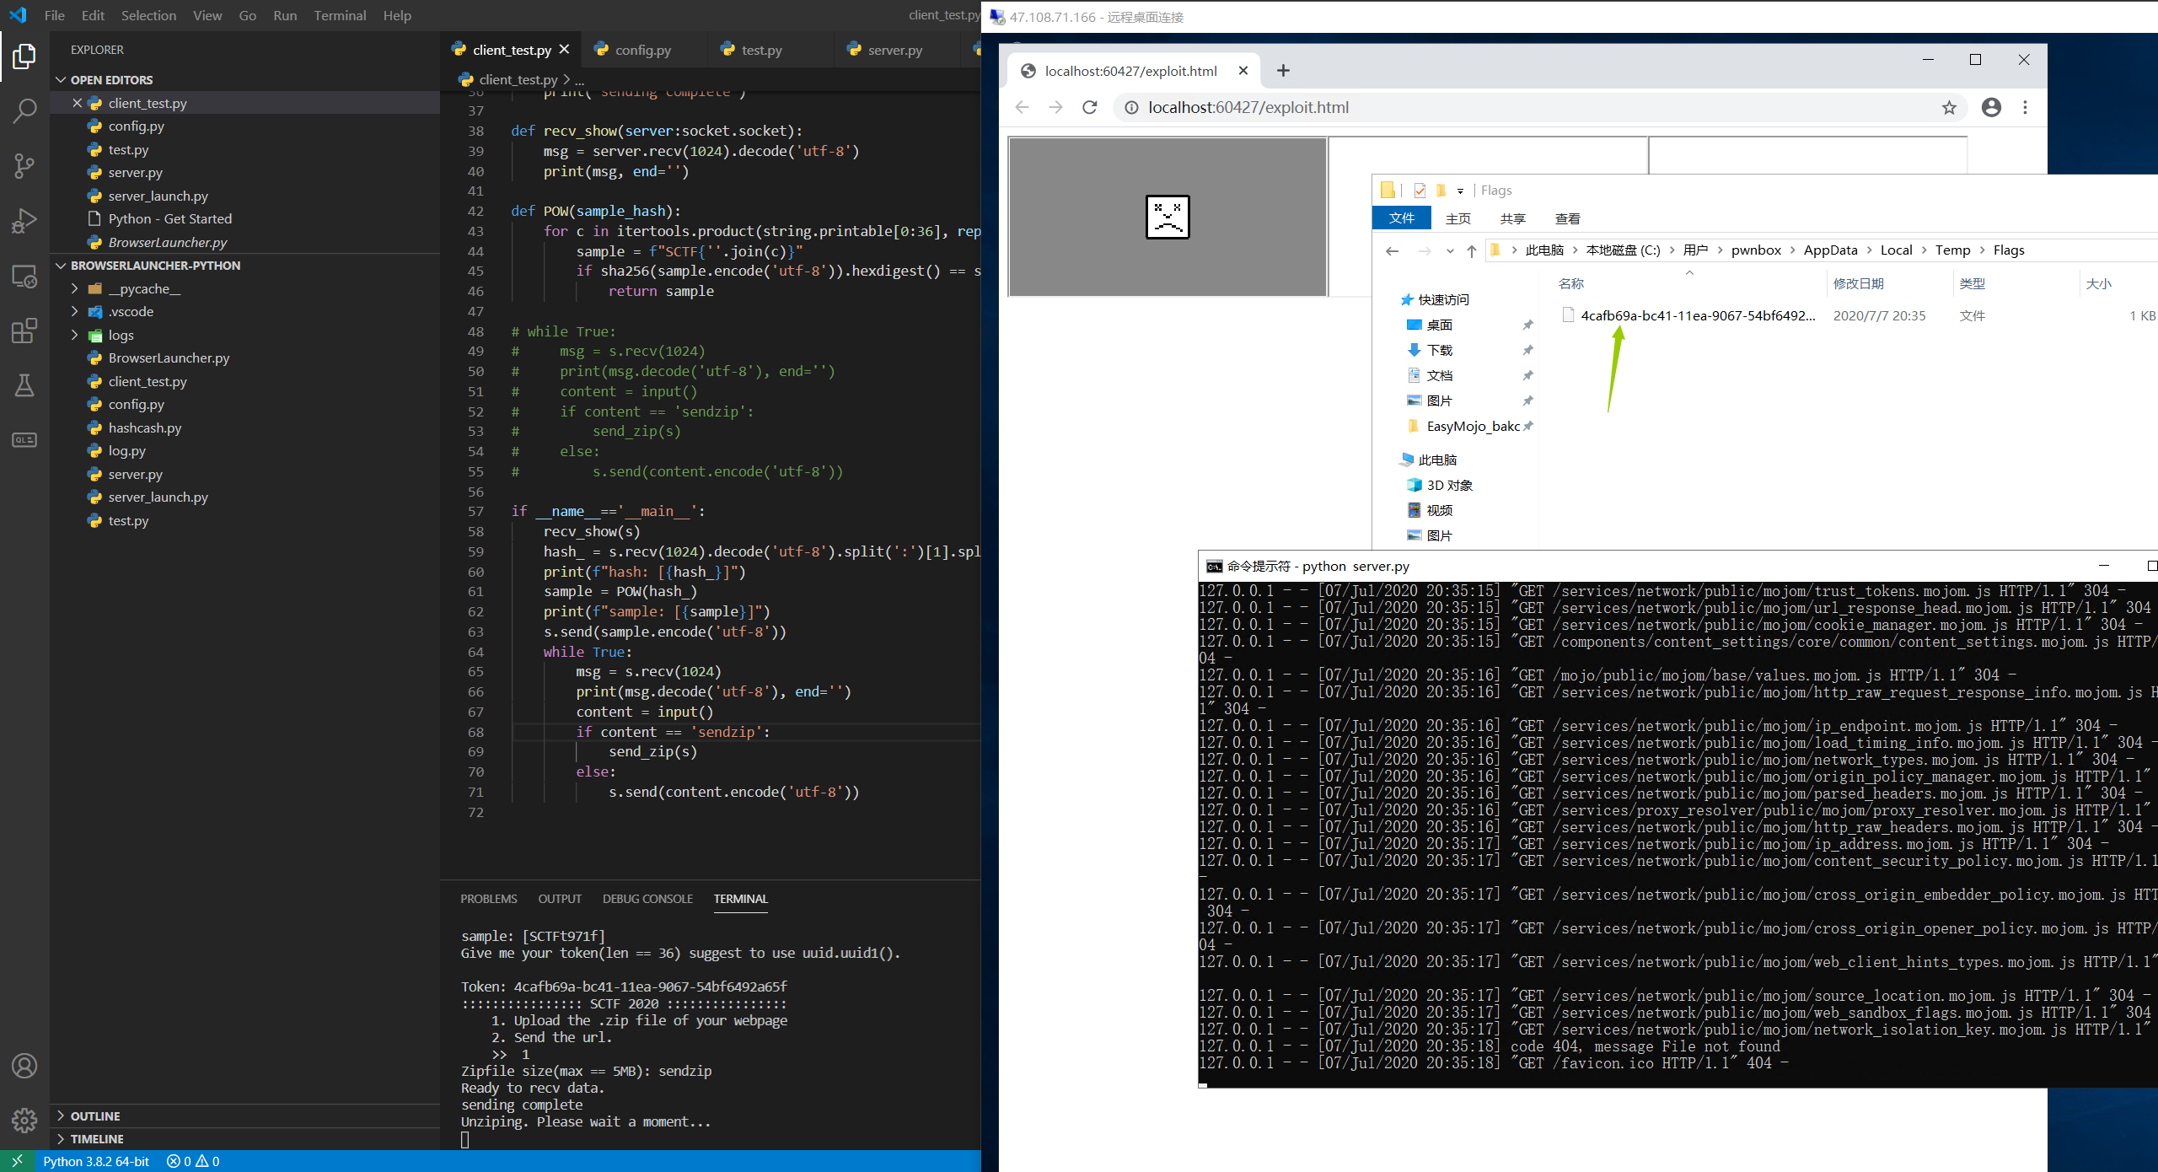Open hashcash.py in the explorer tree
2158x1172 pixels.
(x=144, y=427)
